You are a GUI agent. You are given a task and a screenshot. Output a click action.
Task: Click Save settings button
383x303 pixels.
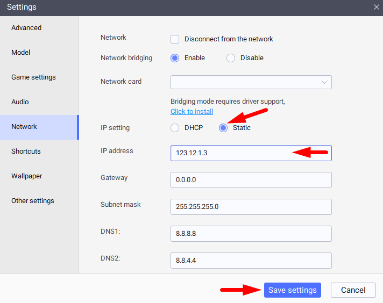click(293, 290)
